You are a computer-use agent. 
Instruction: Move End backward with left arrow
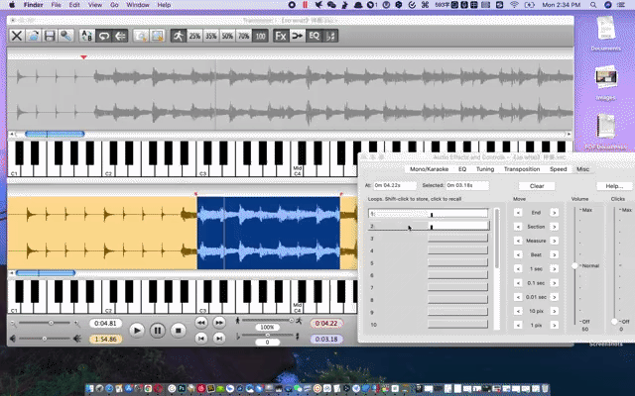518,213
